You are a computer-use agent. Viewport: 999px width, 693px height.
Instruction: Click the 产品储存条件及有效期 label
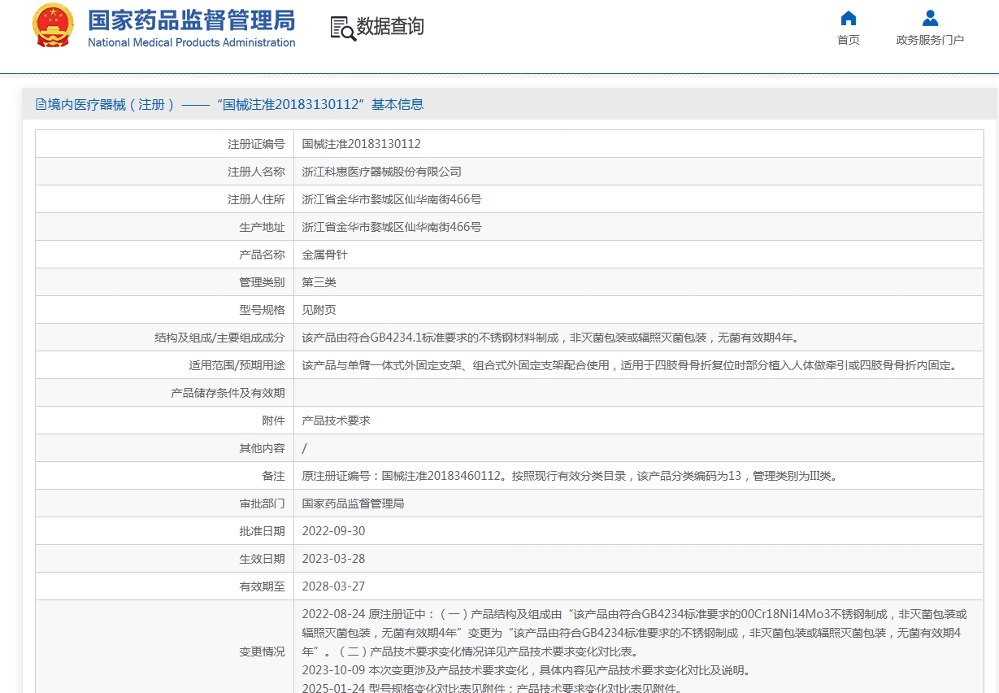[x=228, y=393]
